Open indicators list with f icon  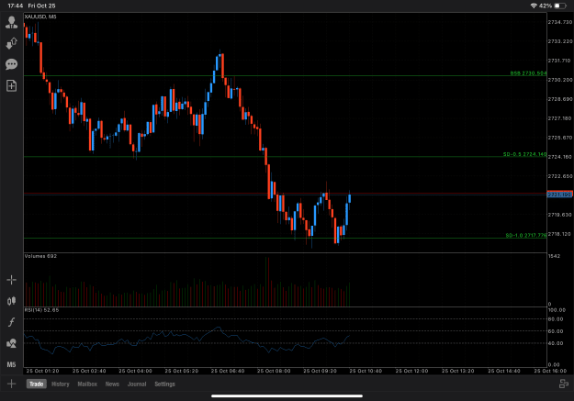tap(11, 322)
